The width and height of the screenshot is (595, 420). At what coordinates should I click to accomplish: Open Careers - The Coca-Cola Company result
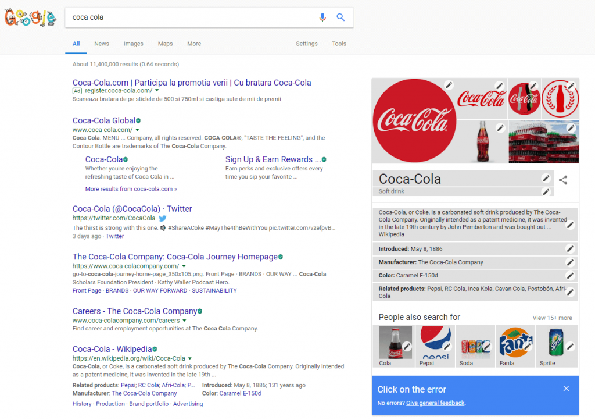click(x=135, y=311)
